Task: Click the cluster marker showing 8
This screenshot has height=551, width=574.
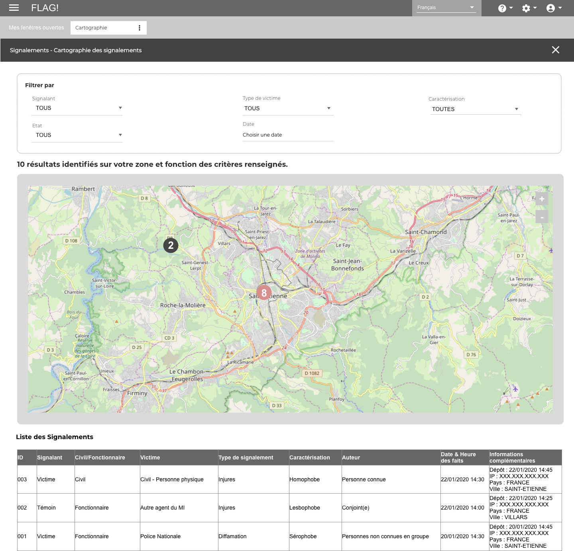Action: pos(264,293)
